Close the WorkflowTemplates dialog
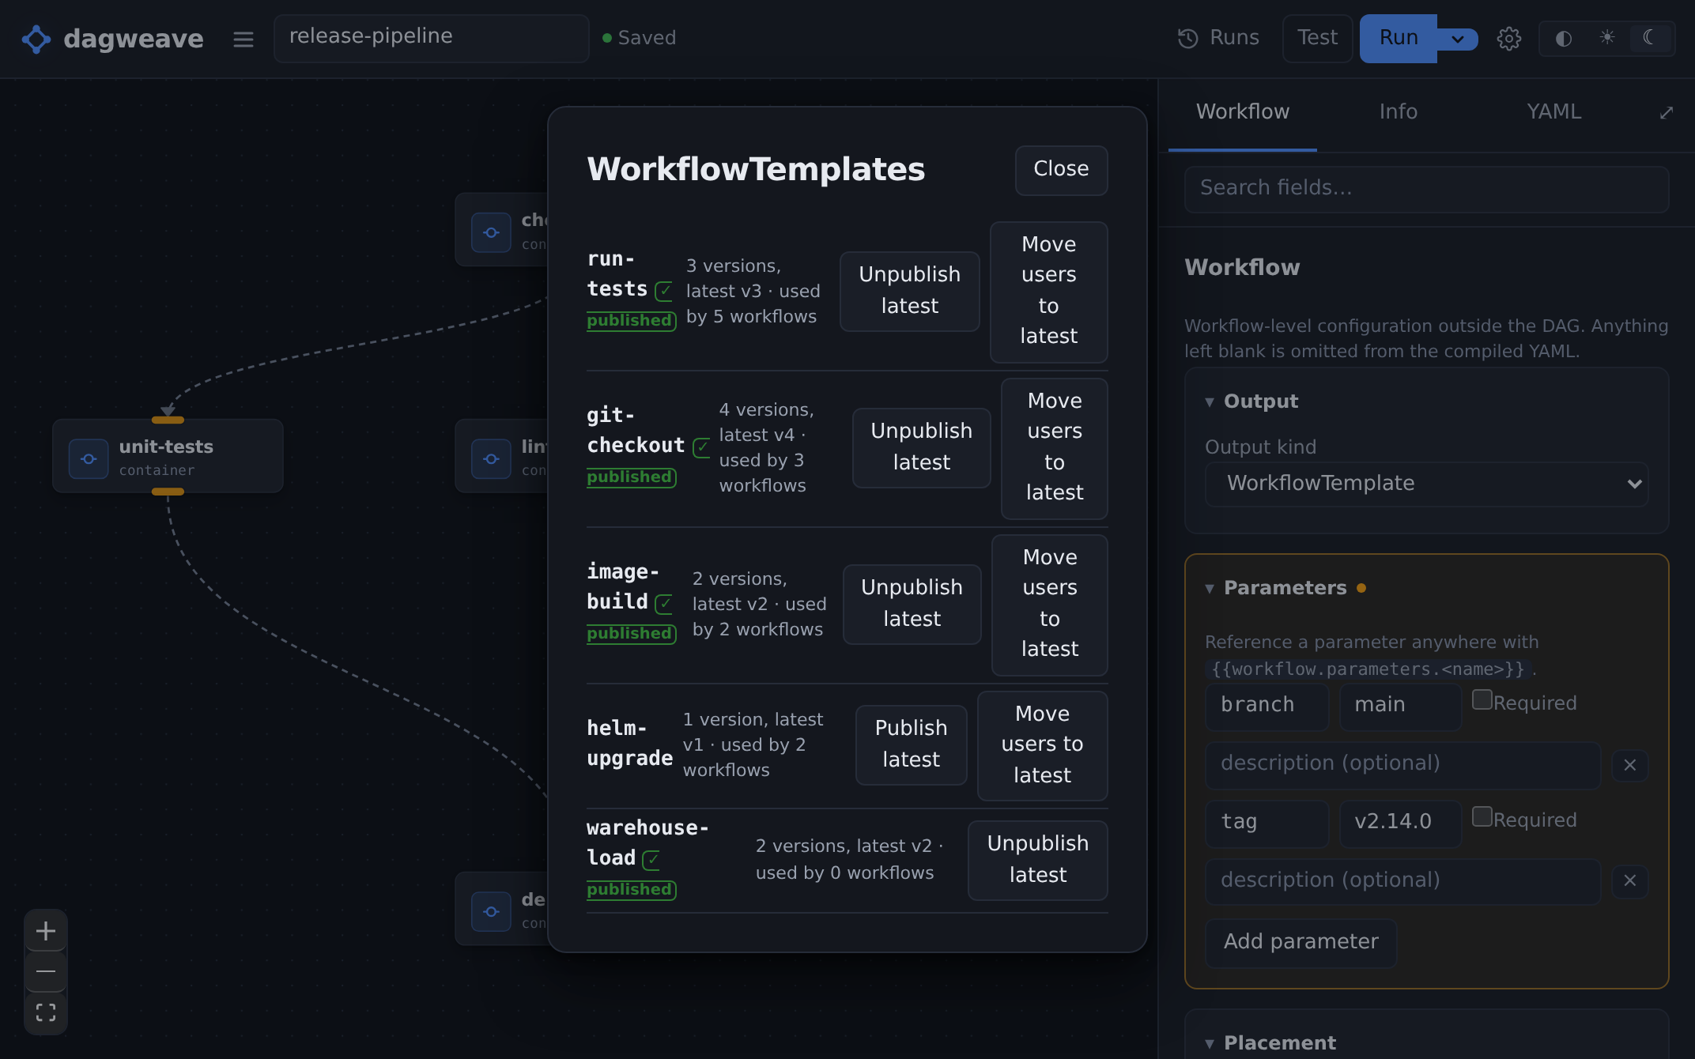The width and height of the screenshot is (1695, 1059). click(1061, 170)
